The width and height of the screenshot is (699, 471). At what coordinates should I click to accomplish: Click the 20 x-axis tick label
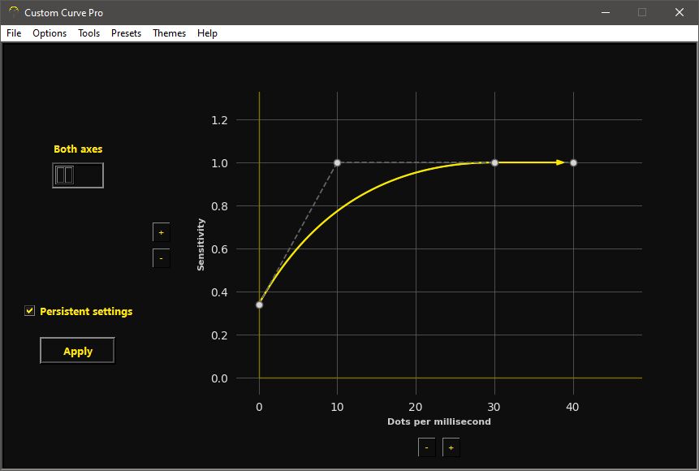tap(416, 407)
